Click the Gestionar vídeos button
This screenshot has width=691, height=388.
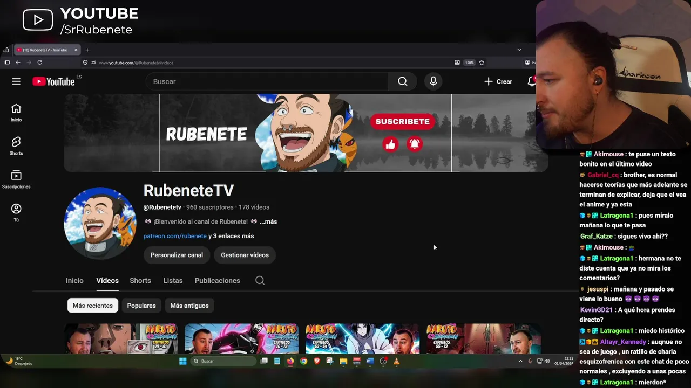[245, 255]
